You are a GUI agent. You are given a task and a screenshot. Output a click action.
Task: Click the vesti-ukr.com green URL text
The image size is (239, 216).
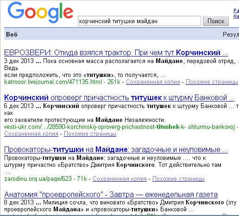pyautogui.click(x=119, y=127)
